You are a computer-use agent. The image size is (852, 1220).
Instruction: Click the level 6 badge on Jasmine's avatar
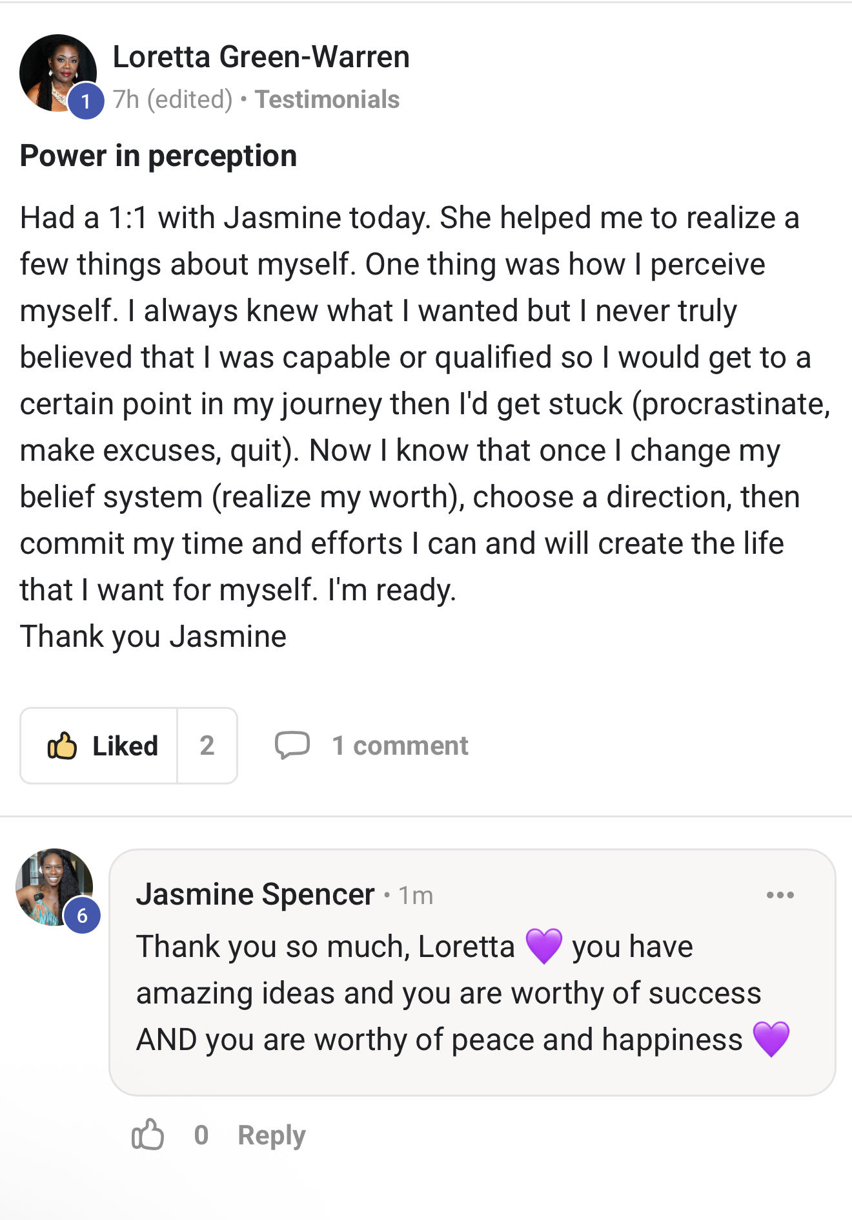point(82,916)
